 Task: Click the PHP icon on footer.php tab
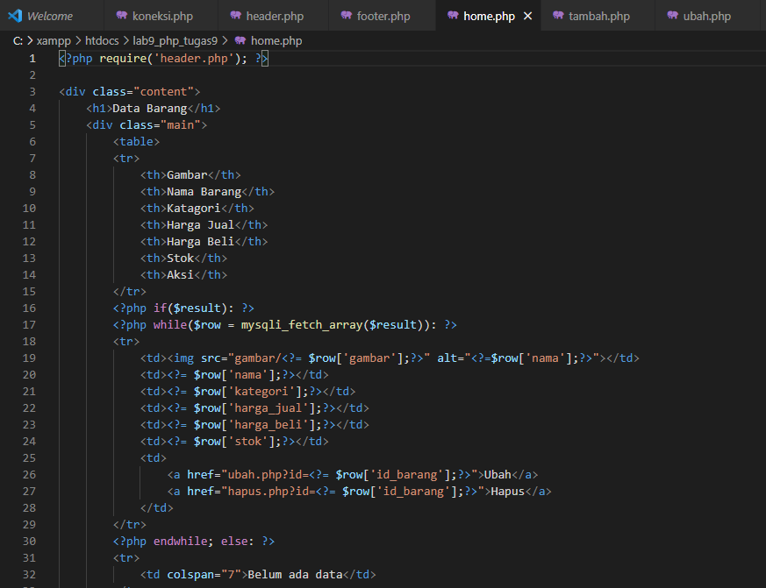pyautogui.click(x=346, y=15)
